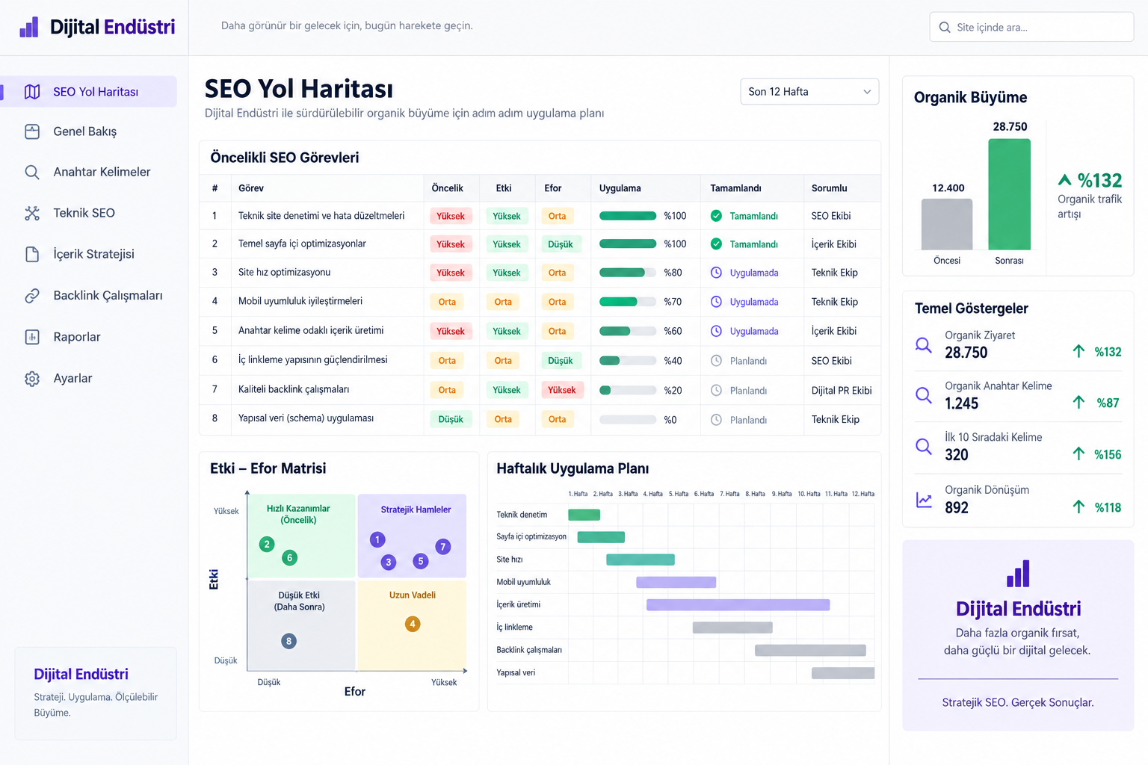Image resolution: width=1148 pixels, height=765 pixels.
Task: Click the Organik Dönüşüm trend chart icon
Action: [x=924, y=501]
